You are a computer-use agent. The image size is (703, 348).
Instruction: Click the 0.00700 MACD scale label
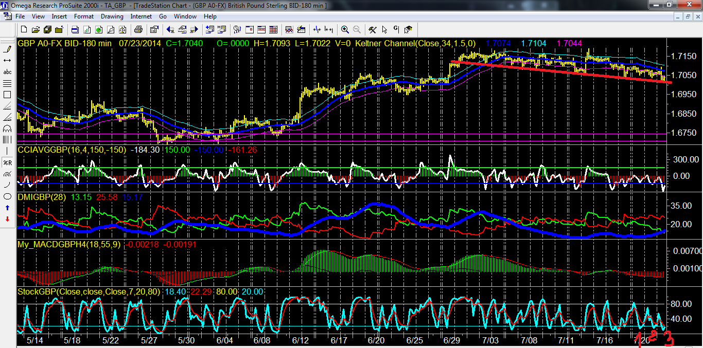click(687, 251)
